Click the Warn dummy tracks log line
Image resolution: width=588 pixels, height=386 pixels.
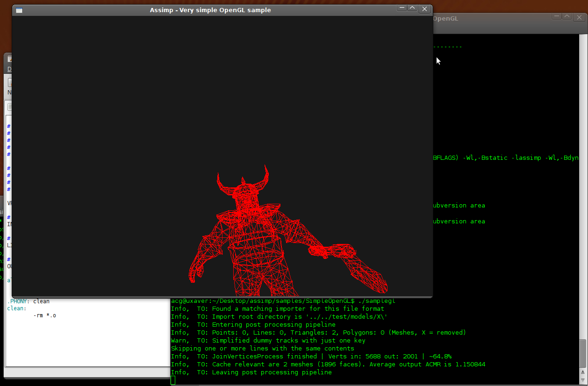(268, 341)
